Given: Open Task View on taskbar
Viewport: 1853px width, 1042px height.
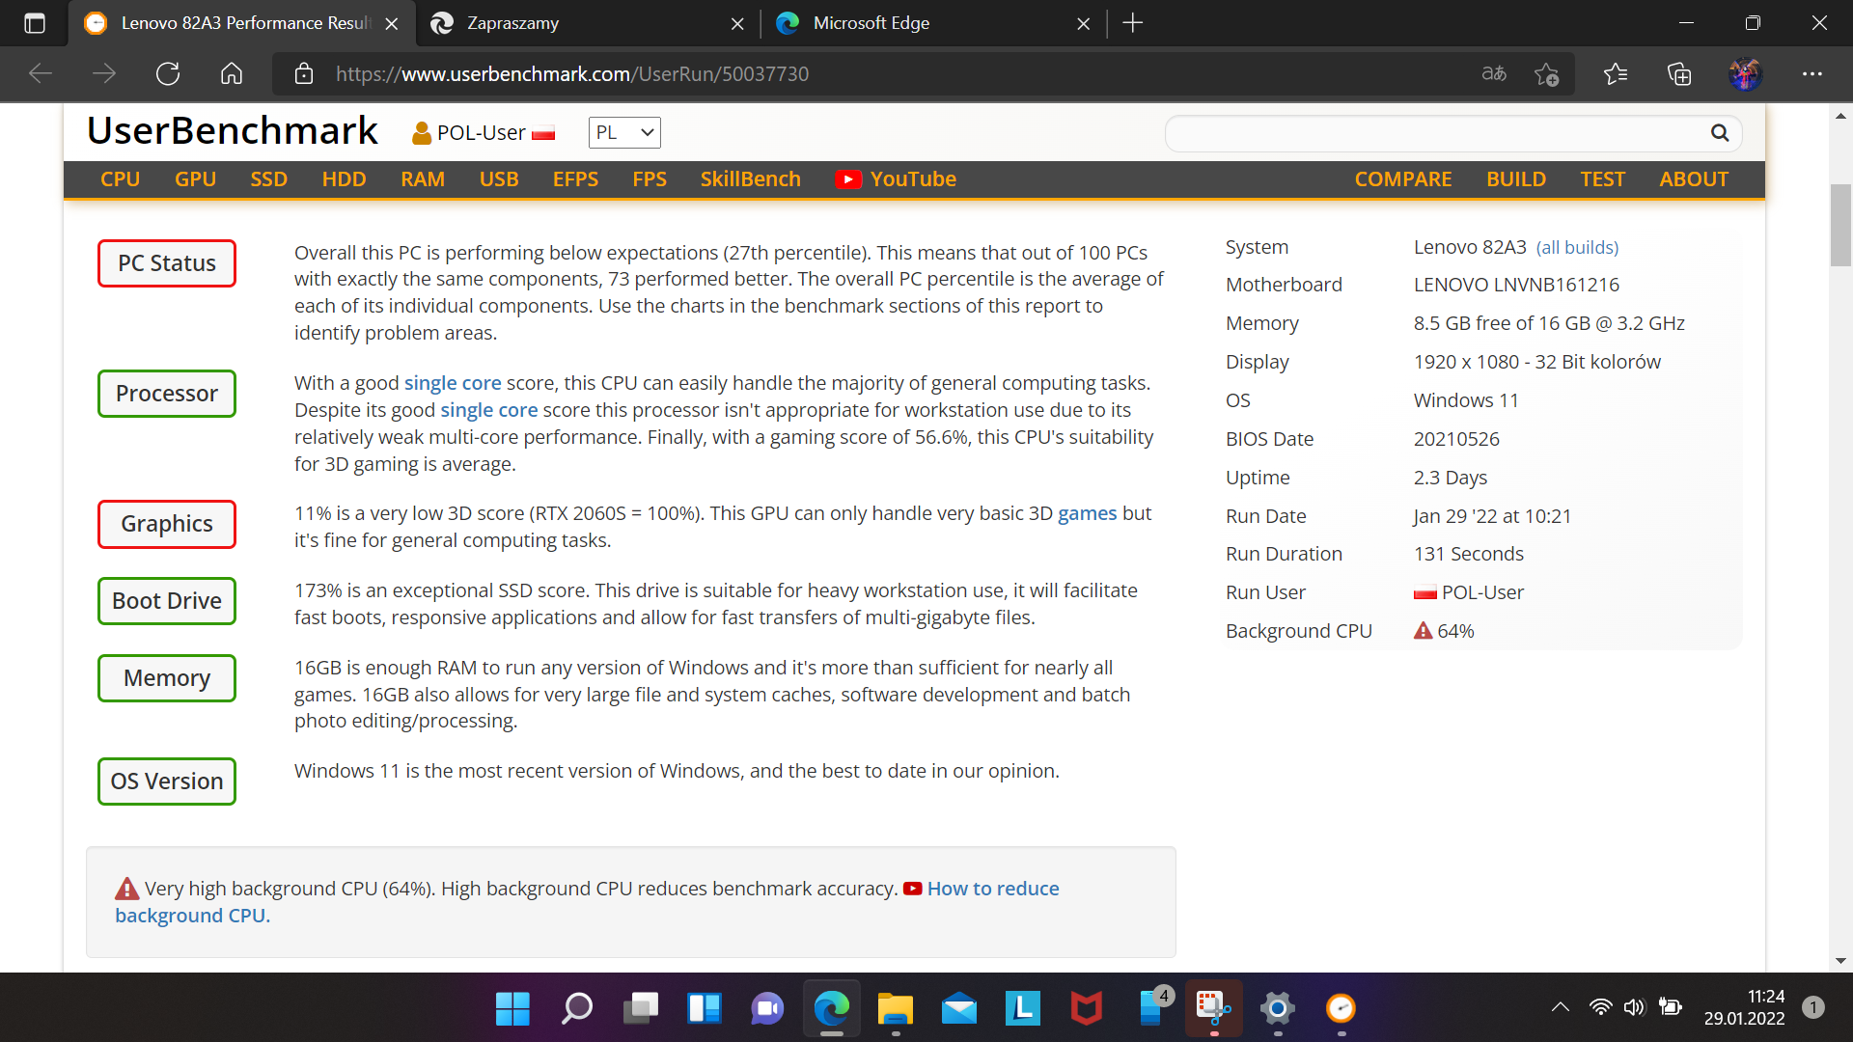Looking at the screenshot, I should click(640, 1009).
